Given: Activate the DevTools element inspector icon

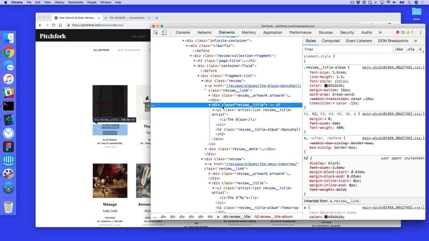Looking at the screenshot, I should [156, 33].
